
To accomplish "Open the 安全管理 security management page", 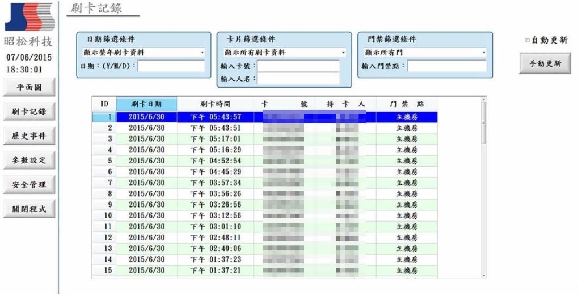I will click(x=29, y=184).
